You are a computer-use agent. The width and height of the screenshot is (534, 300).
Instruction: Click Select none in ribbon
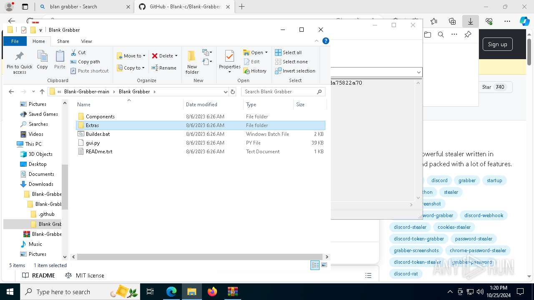point(291,62)
